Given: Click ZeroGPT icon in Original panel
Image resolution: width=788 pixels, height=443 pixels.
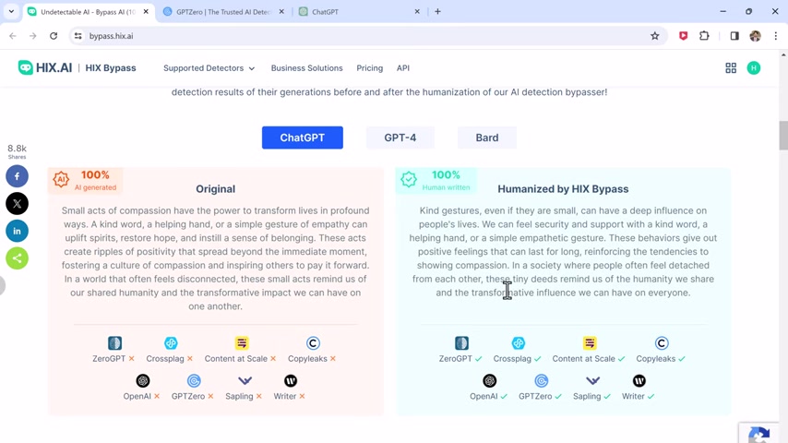Looking at the screenshot, I should pyautogui.click(x=114, y=343).
